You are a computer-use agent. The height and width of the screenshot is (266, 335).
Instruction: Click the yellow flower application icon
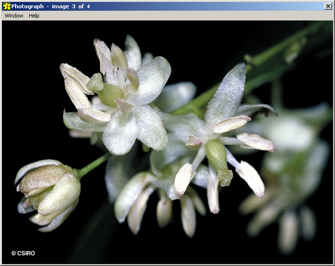click(6, 6)
